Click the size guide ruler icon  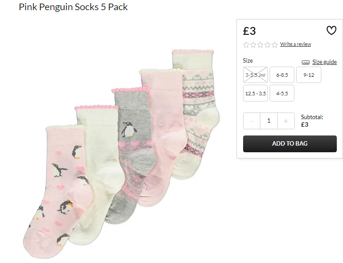pyautogui.click(x=305, y=63)
